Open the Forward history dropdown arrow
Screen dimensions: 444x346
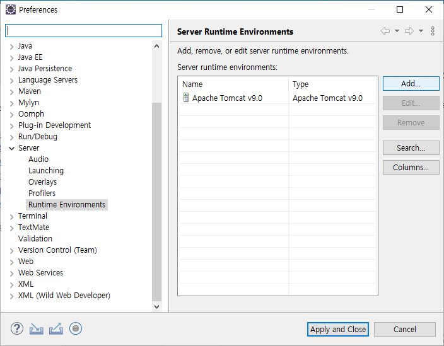pyautogui.click(x=421, y=31)
